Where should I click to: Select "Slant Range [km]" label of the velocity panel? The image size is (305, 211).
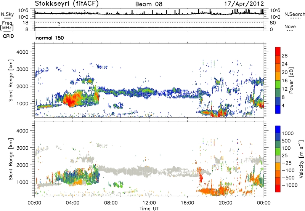click(11, 159)
